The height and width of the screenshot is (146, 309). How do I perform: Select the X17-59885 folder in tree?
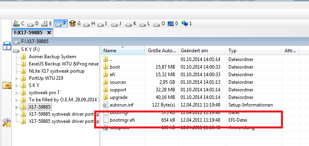(40, 107)
